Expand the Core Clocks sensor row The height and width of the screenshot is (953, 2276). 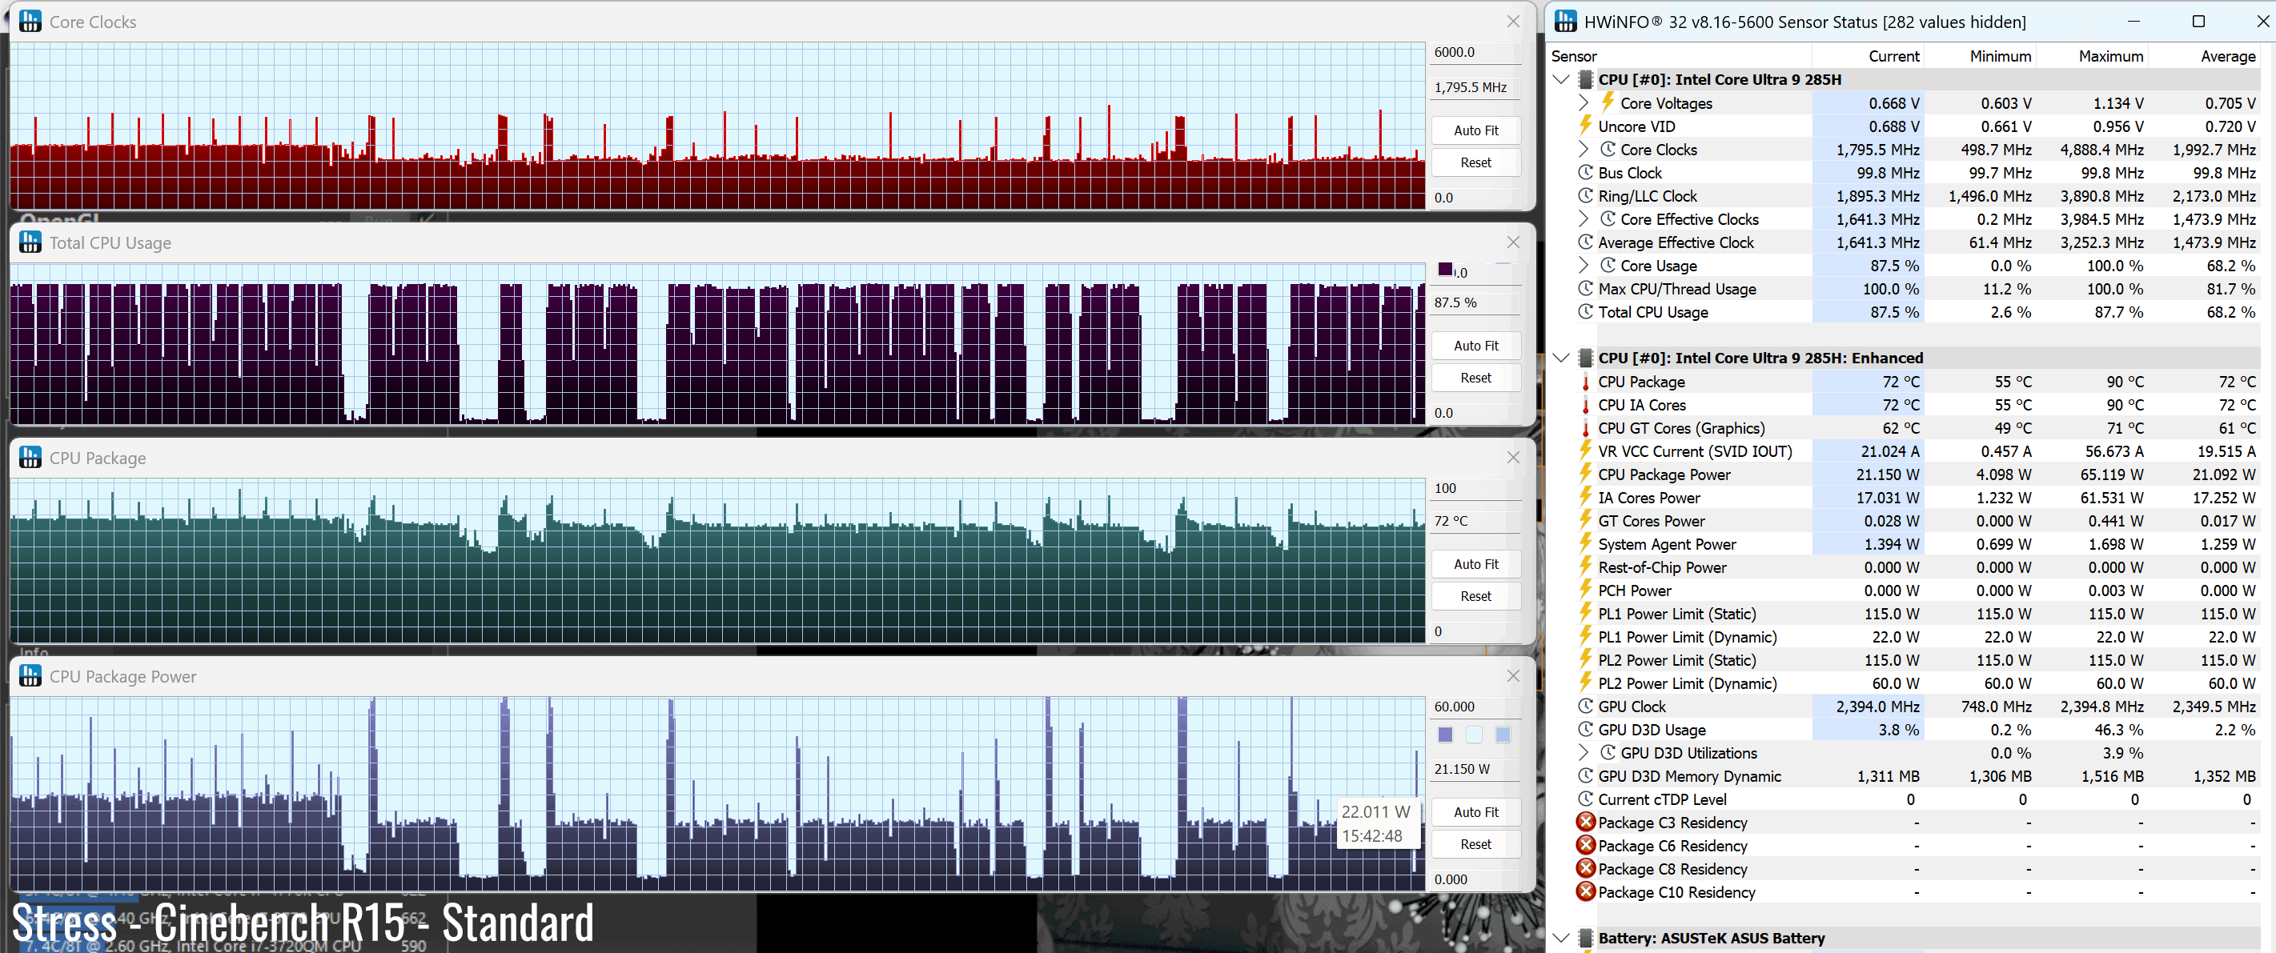pos(1584,150)
